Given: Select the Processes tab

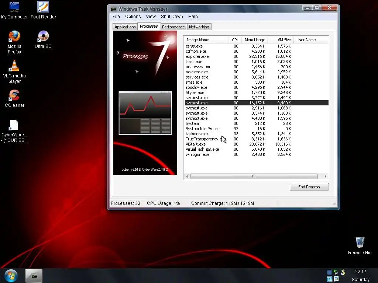Looking at the screenshot, I should tap(149, 26).
